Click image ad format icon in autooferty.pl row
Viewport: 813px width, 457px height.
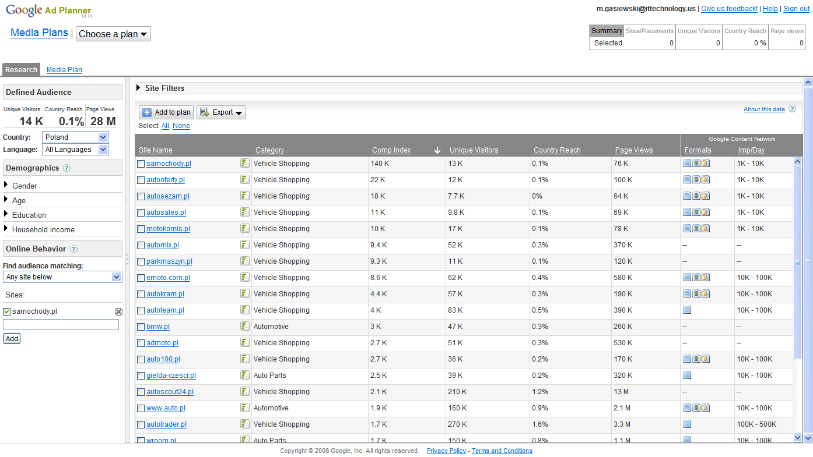point(696,180)
